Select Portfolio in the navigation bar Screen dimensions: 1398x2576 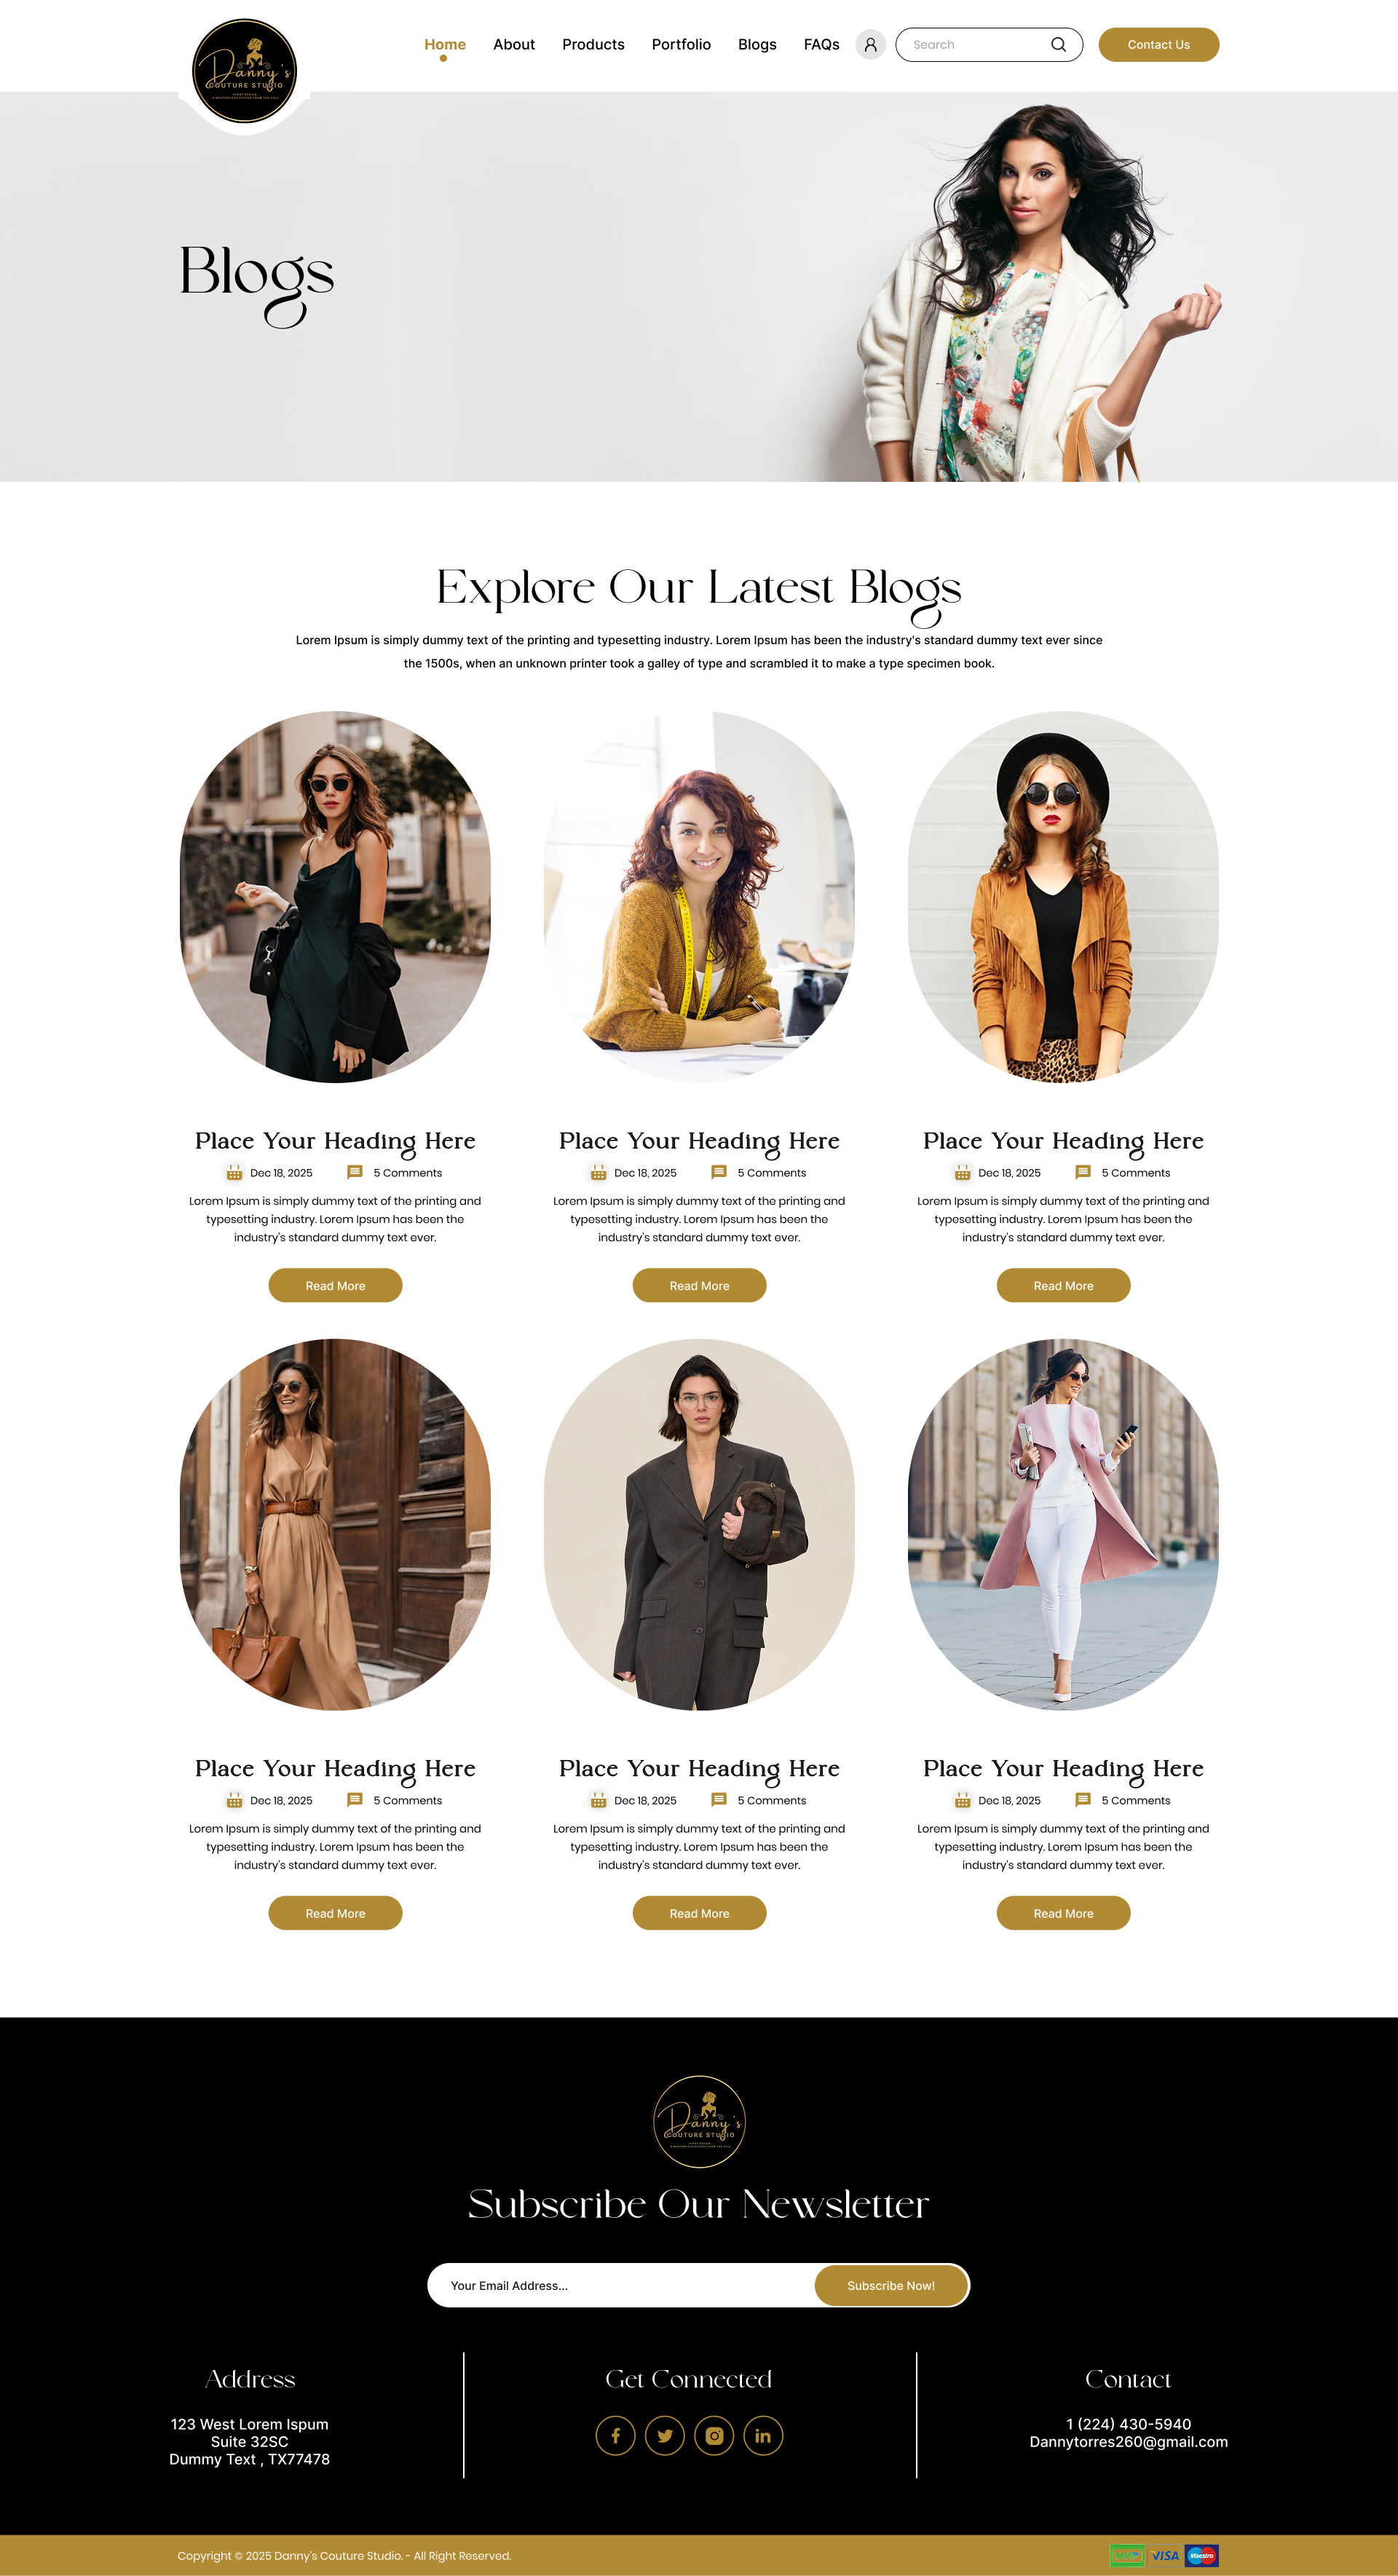(681, 45)
